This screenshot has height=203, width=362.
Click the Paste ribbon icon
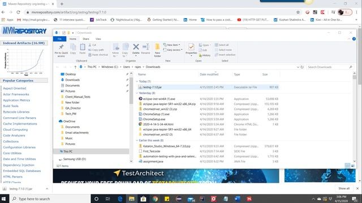[83, 47]
